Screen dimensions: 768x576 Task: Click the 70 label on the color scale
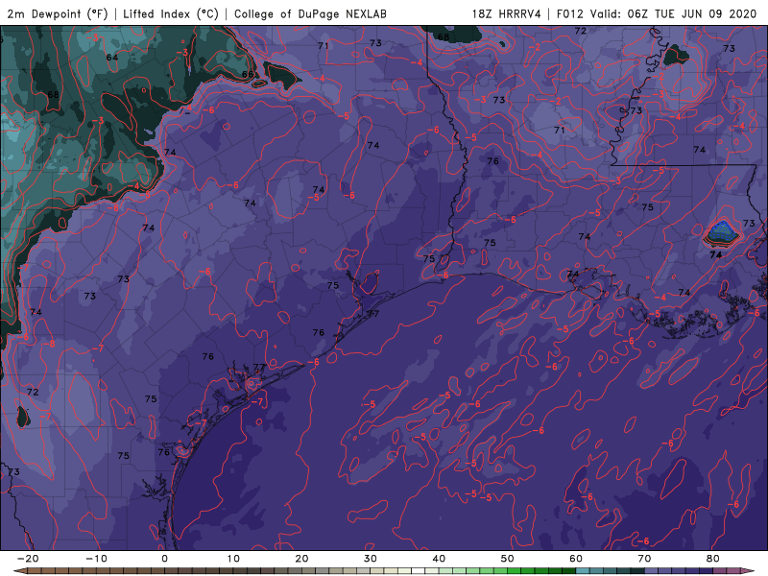644,559
